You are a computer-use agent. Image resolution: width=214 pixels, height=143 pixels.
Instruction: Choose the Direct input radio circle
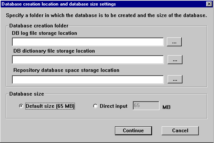coord(95,106)
